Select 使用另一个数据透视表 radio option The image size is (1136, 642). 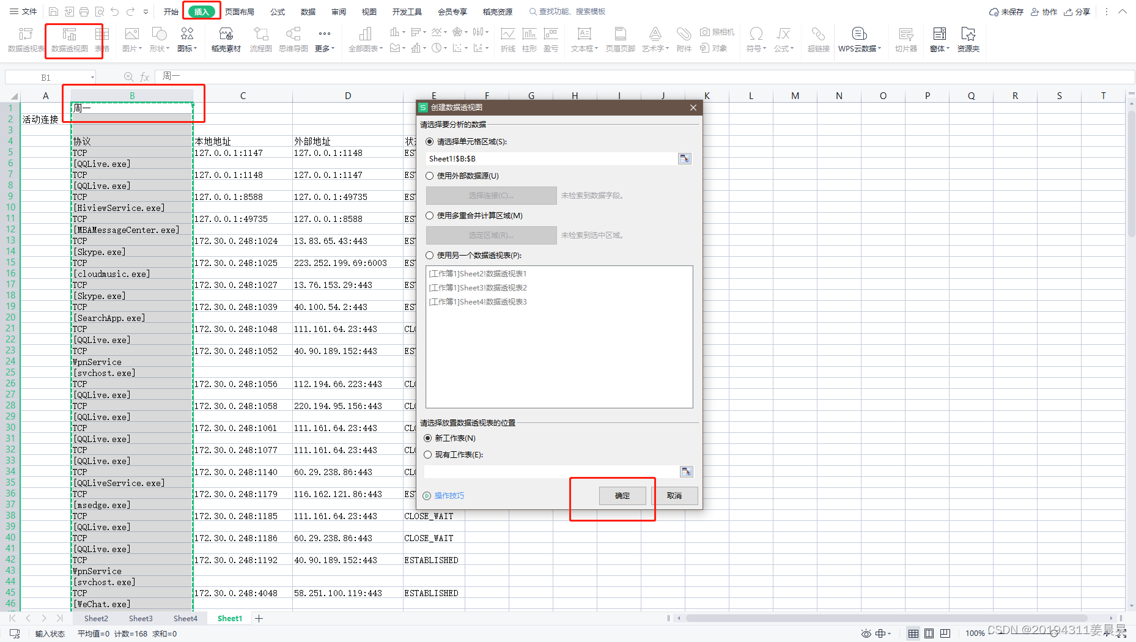click(x=430, y=256)
